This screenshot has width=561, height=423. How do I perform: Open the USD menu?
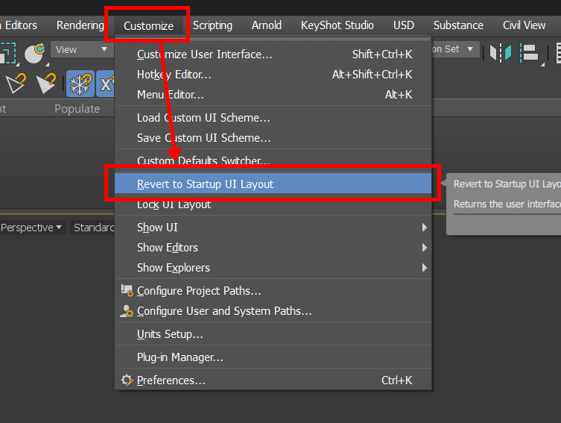point(404,25)
